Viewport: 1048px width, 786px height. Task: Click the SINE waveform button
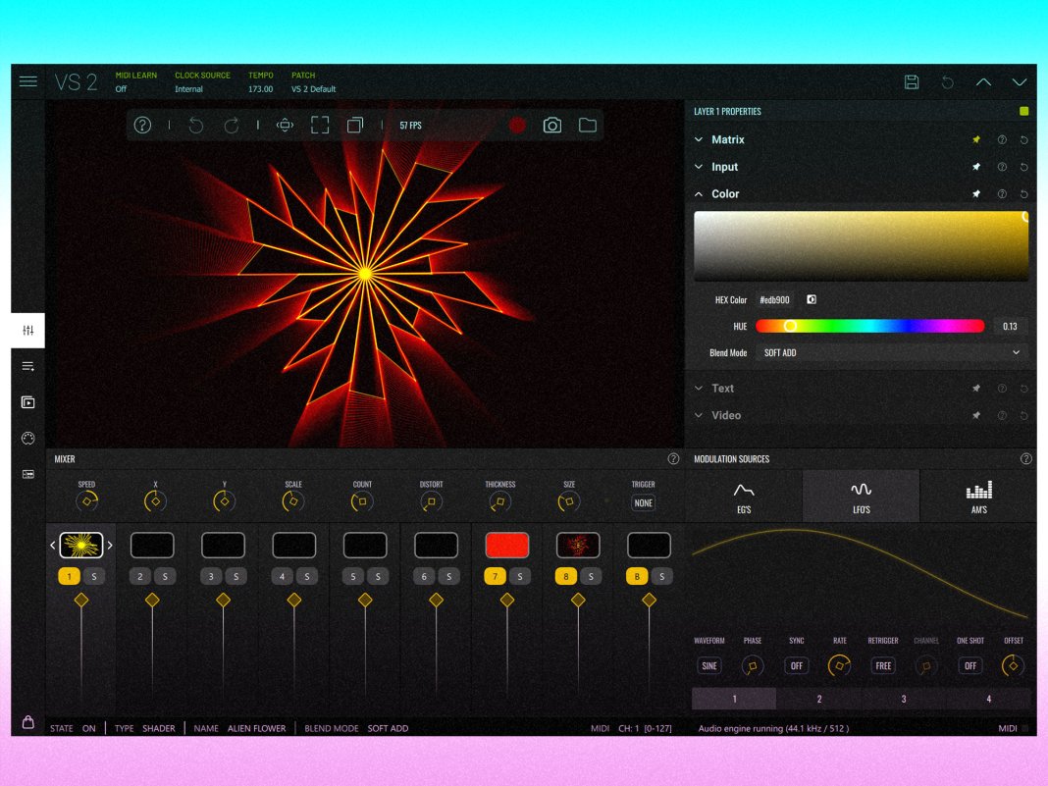click(x=708, y=665)
